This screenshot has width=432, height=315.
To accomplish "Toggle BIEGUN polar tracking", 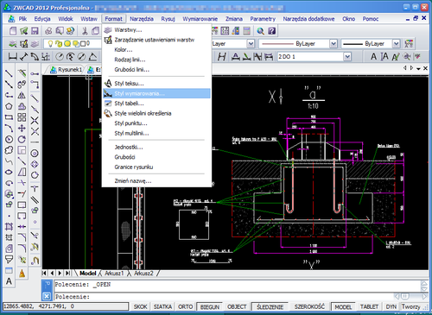I will [210, 307].
